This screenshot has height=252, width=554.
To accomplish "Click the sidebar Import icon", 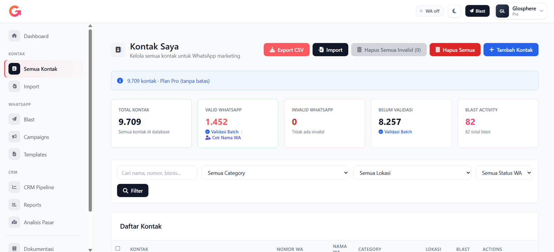I will 14,86.
